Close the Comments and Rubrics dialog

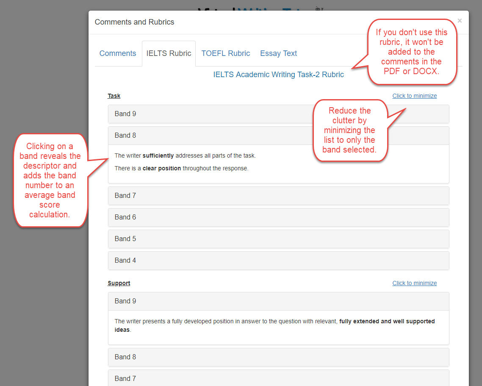point(460,20)
